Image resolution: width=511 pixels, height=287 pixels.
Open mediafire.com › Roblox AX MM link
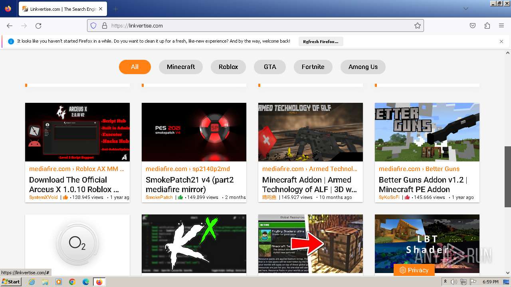(x=77, y=169)
